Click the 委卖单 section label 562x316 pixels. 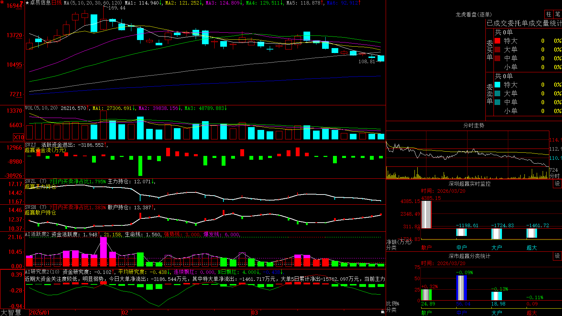(x=490, y=94)
